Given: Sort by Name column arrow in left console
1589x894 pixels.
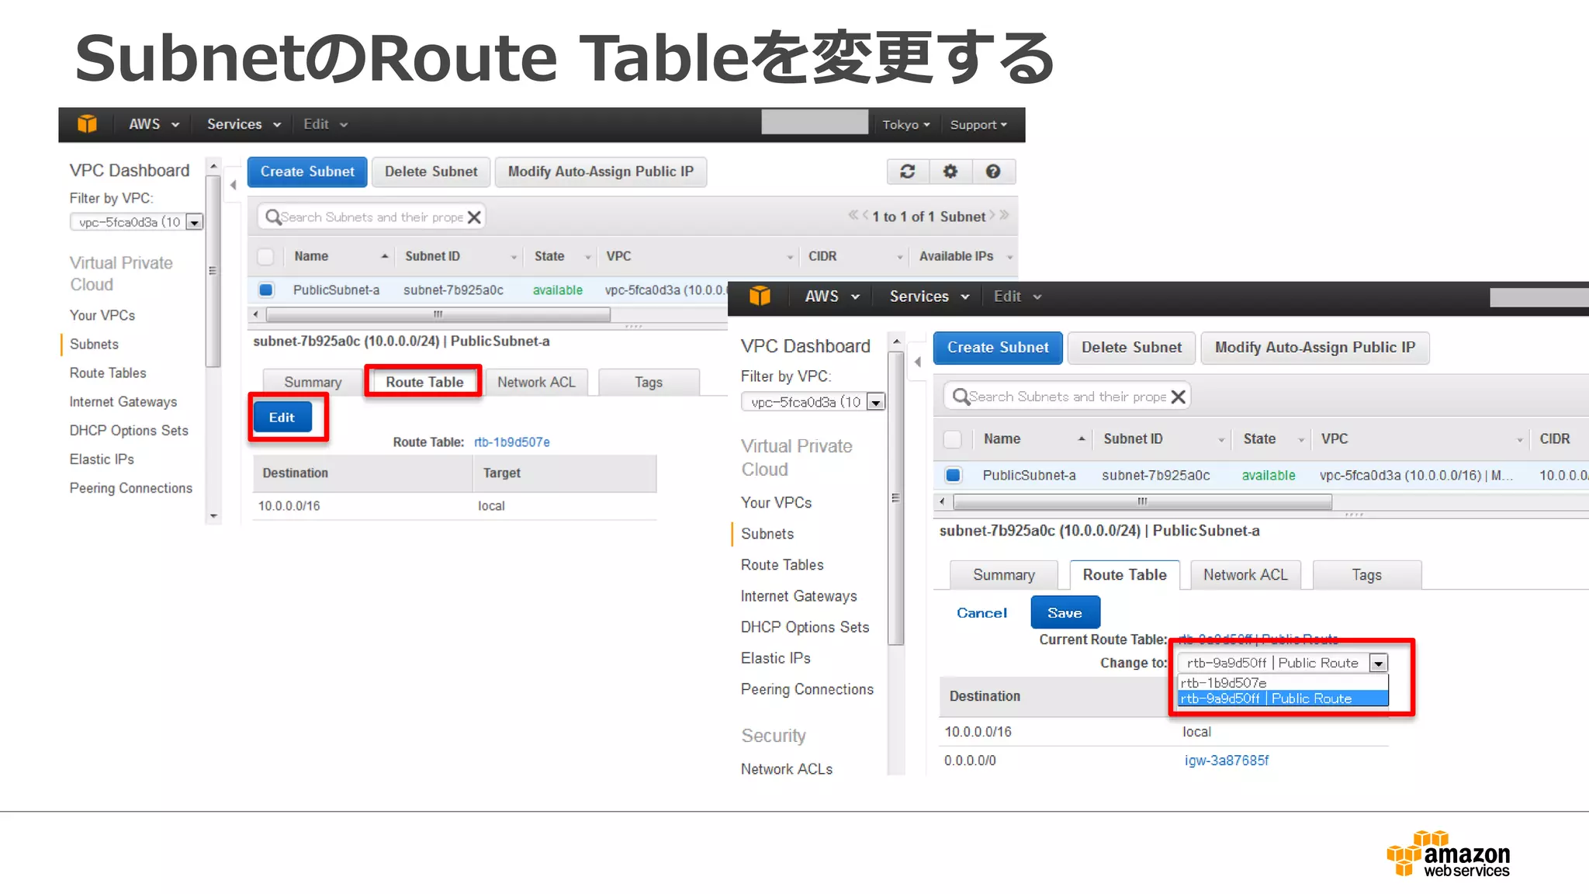Looking at the screenshot, I should click(384, 256).
